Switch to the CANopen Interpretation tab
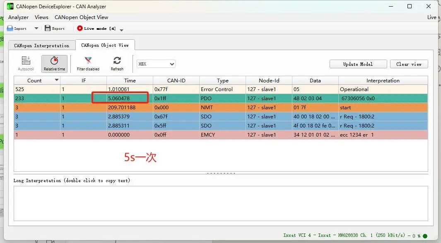 click(x=42, y=46)
